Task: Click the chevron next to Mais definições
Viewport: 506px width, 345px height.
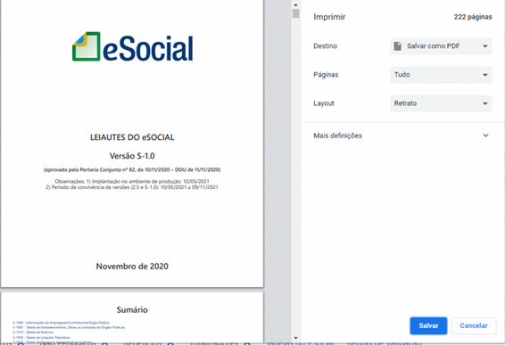Action: click(x=485, y=136)
